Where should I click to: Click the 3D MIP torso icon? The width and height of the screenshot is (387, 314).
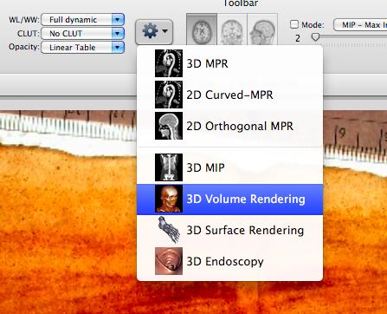[169, 167]
